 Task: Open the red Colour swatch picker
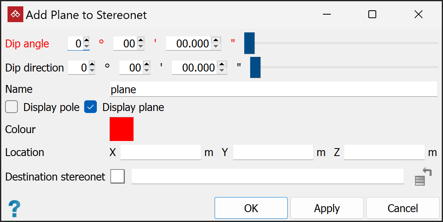(x=122, y=129)
